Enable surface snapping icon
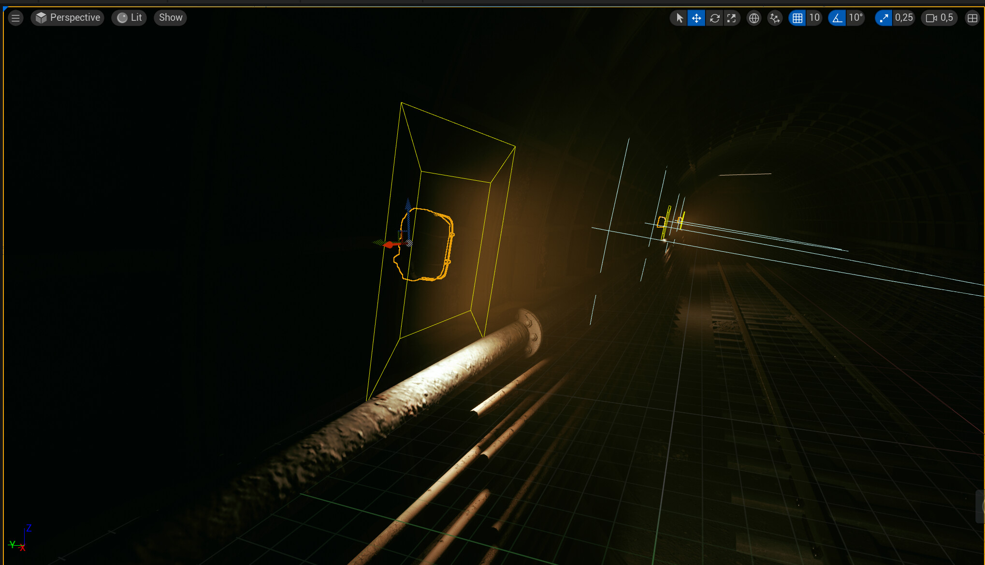Image resolution: width=985 pixels, height=565 pixels. (x=775, y=17)
